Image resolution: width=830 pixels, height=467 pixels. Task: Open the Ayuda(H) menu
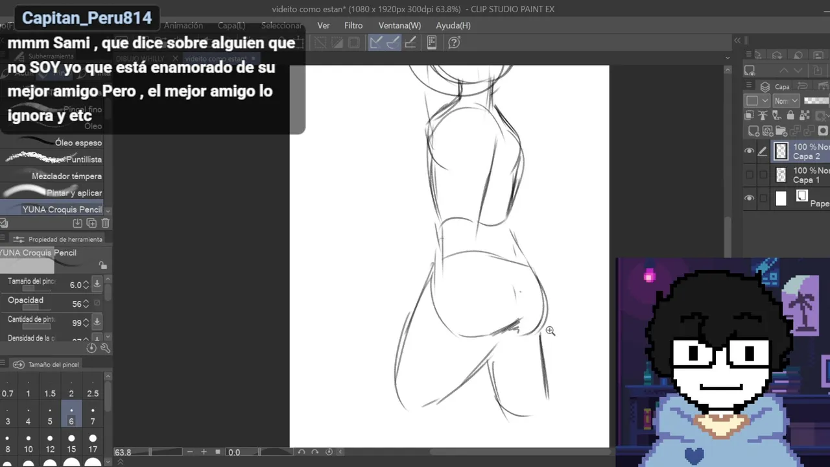coord(453,25)
